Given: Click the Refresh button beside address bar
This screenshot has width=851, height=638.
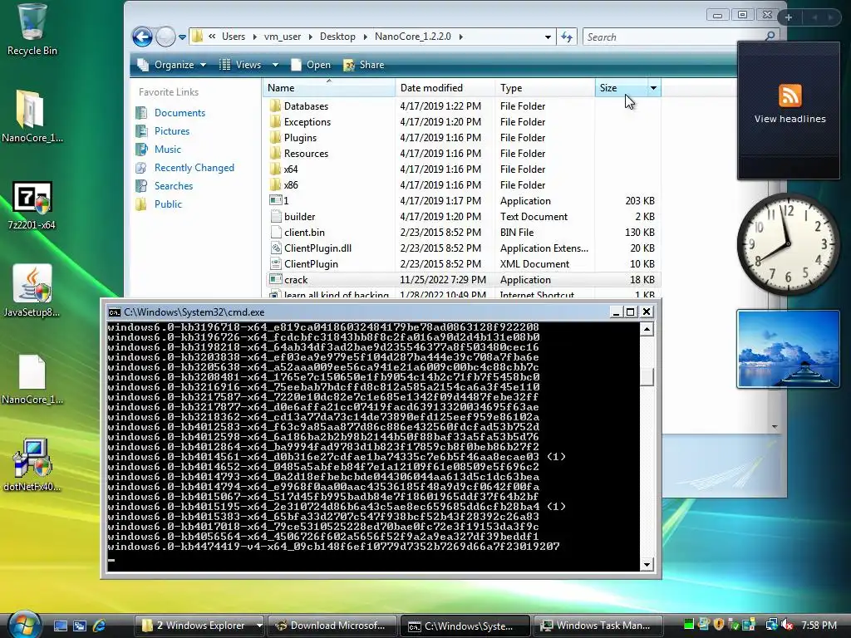Looking at the screenshot, I should tap(567, 37).
